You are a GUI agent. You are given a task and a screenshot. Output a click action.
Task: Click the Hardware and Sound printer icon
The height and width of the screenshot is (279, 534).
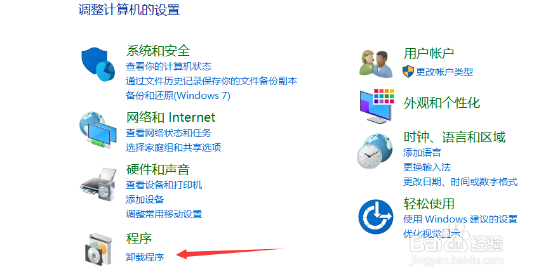pos(98,184)
